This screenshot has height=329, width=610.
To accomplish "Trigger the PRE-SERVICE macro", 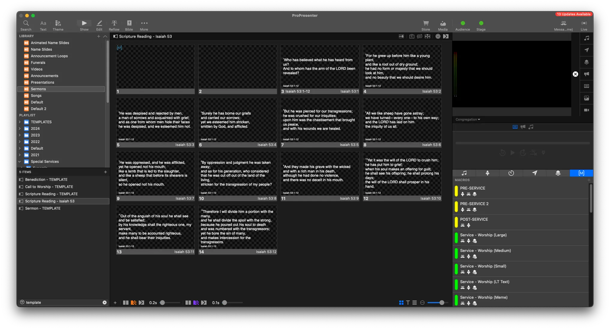I will pos(473,188).
